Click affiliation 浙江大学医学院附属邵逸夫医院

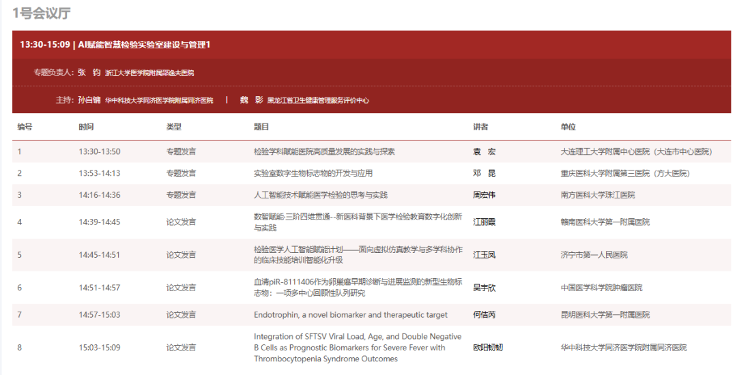coord(149,73)
